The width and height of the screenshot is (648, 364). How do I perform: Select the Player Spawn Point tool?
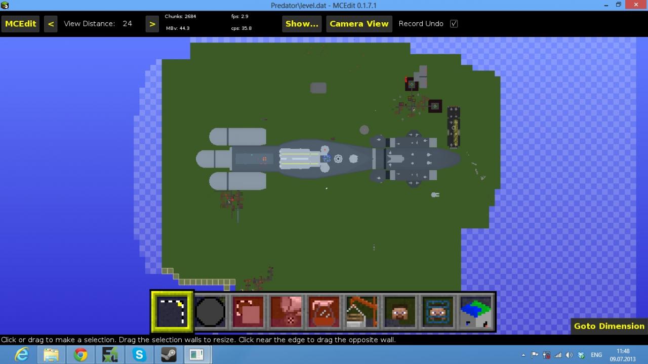point(437,311)
